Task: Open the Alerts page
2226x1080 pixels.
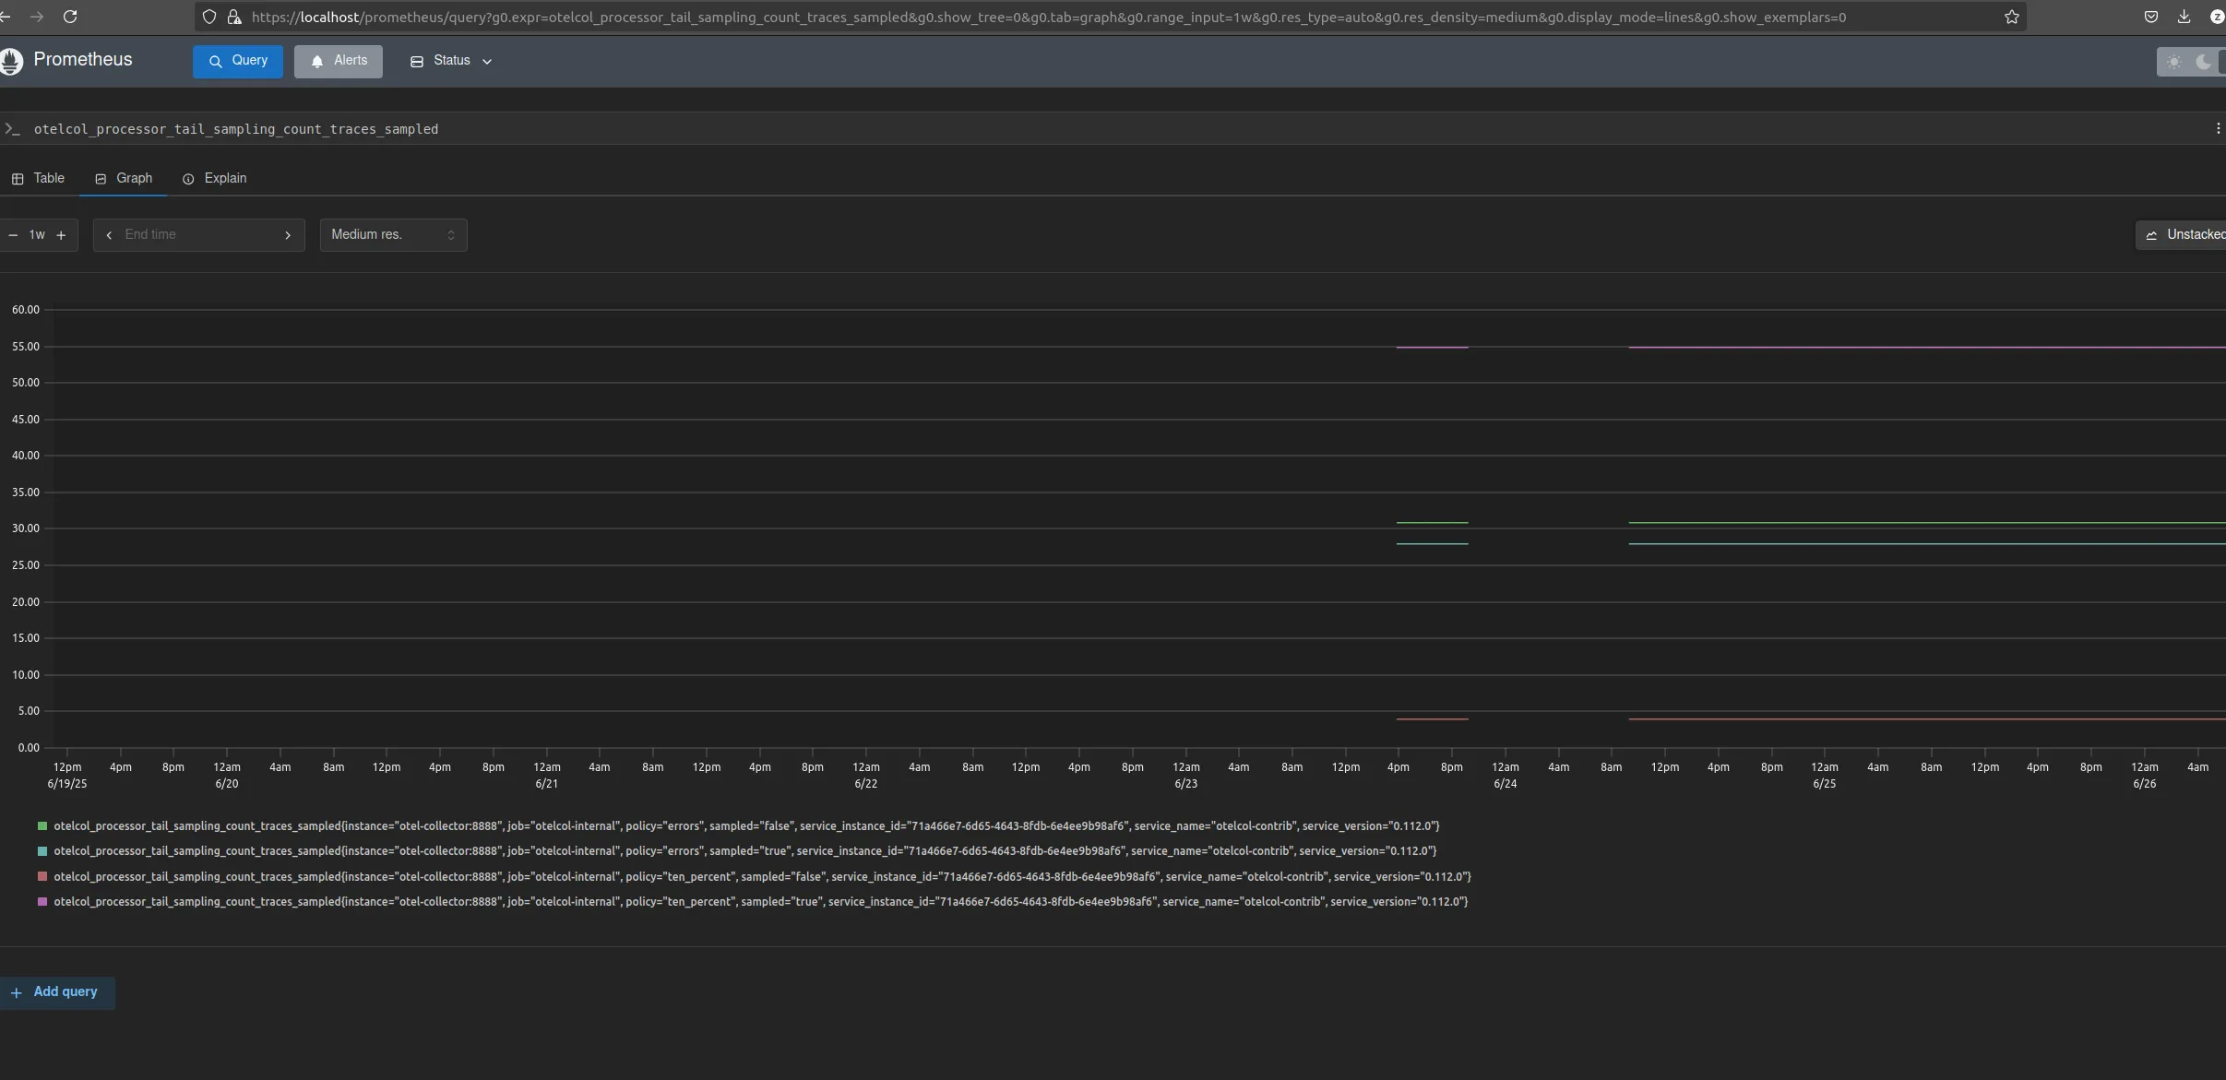Action: click(x=339, y=61)
